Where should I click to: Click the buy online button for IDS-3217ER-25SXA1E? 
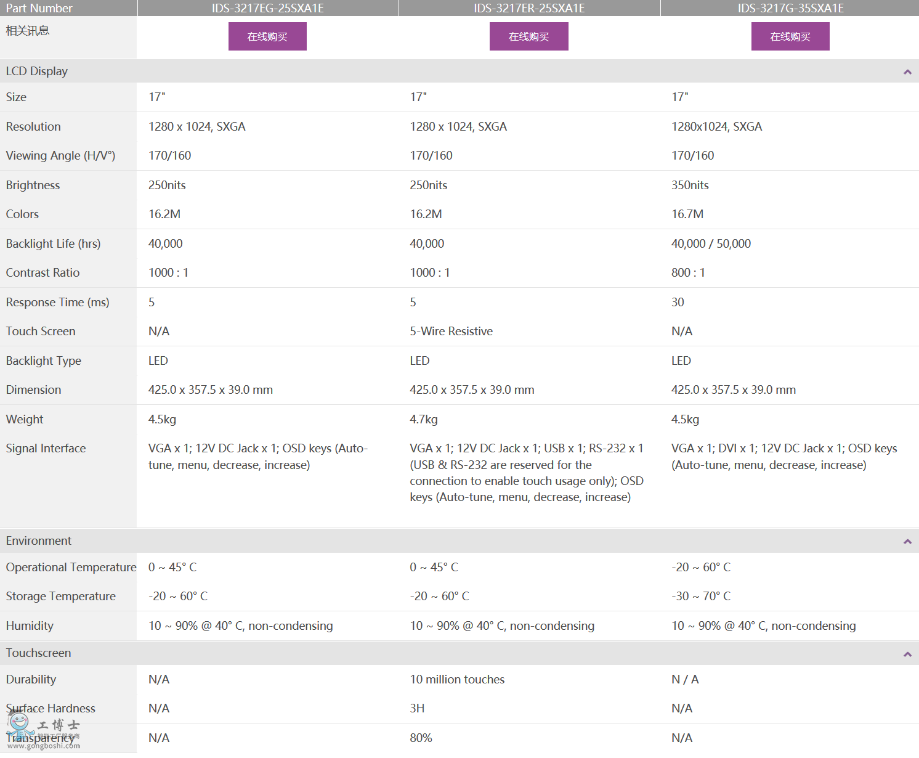528,37
